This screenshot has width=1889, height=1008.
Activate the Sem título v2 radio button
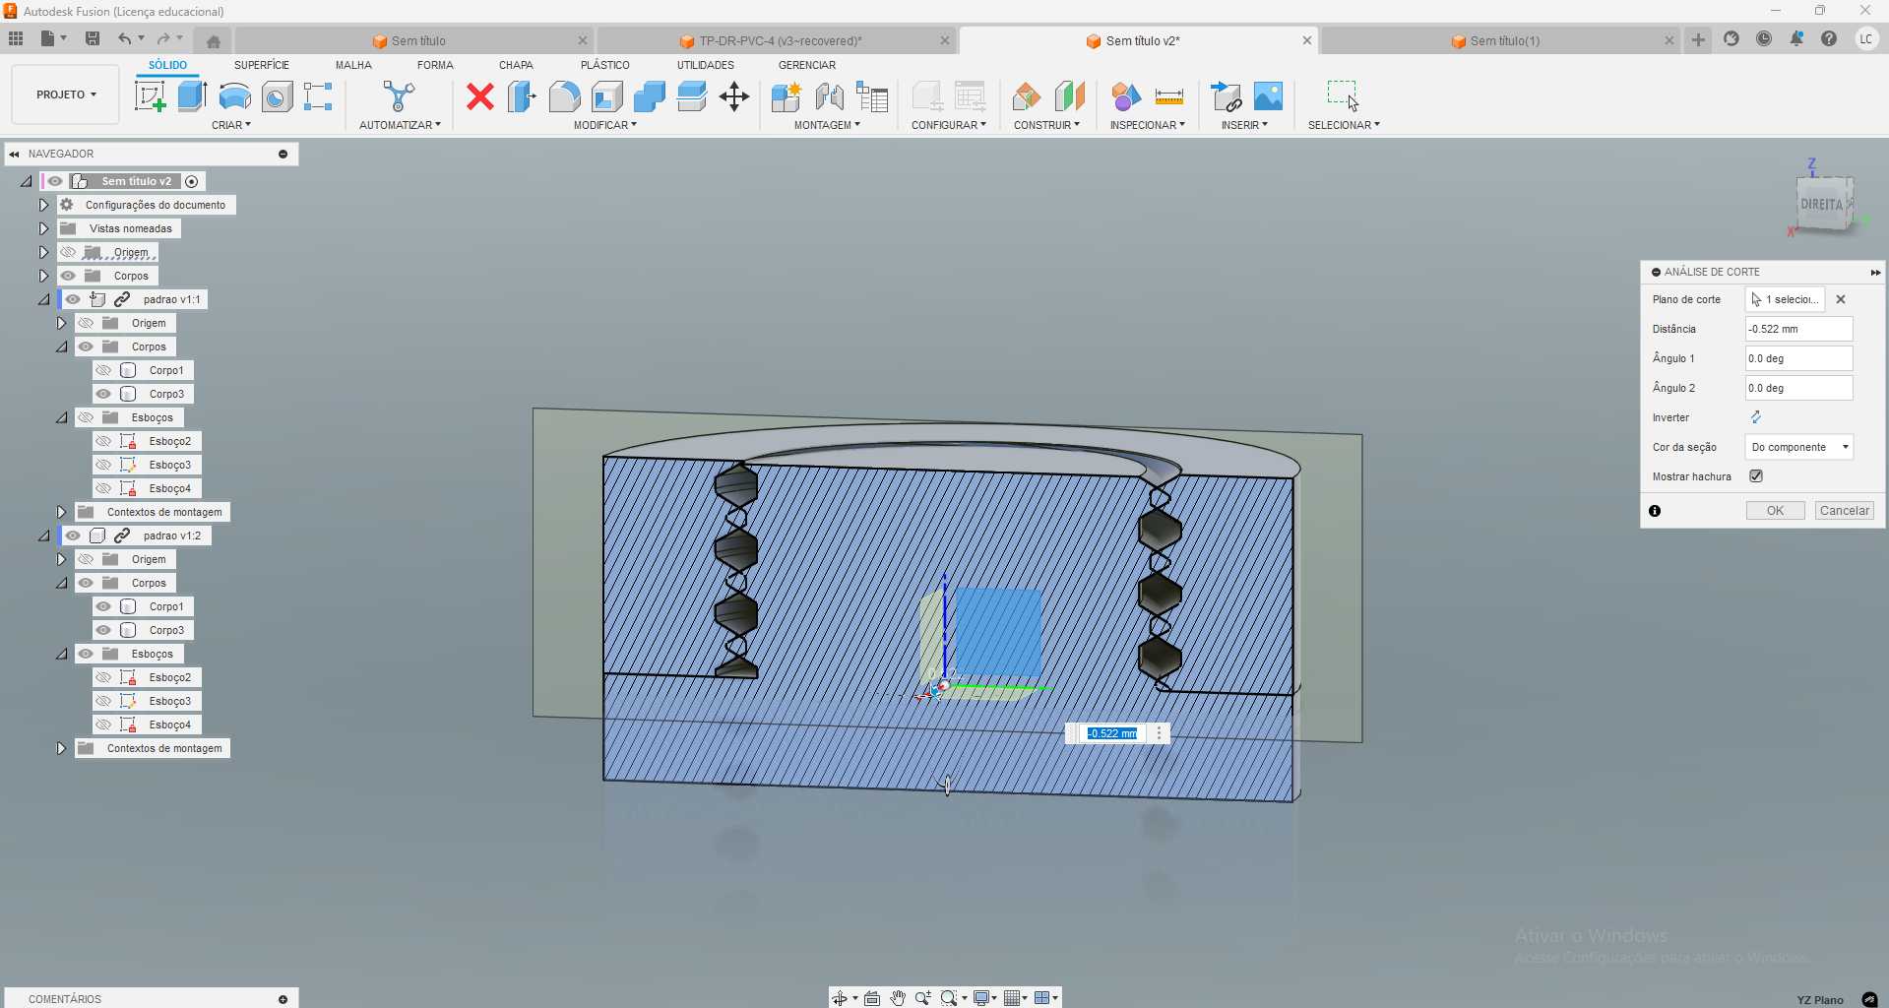click(x=192, y=181)
